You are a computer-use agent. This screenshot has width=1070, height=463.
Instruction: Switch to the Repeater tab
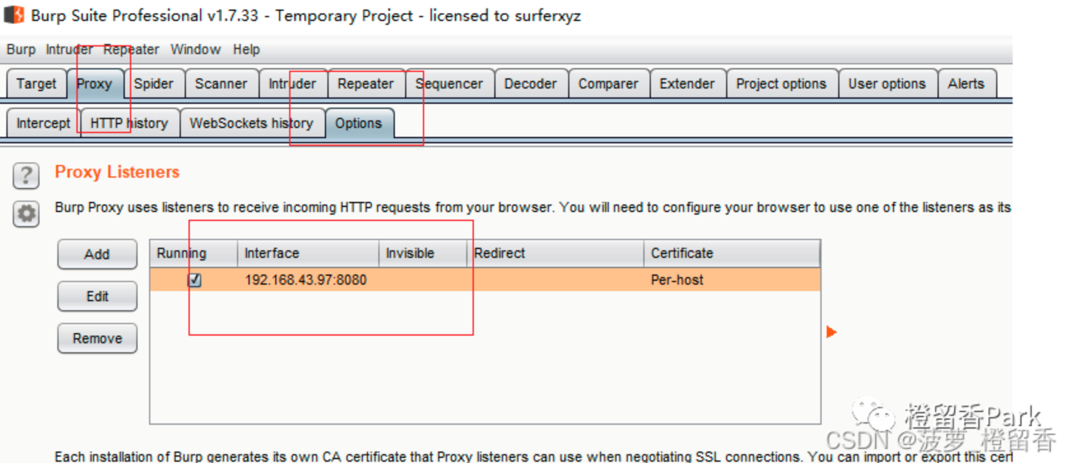point(366,84)
